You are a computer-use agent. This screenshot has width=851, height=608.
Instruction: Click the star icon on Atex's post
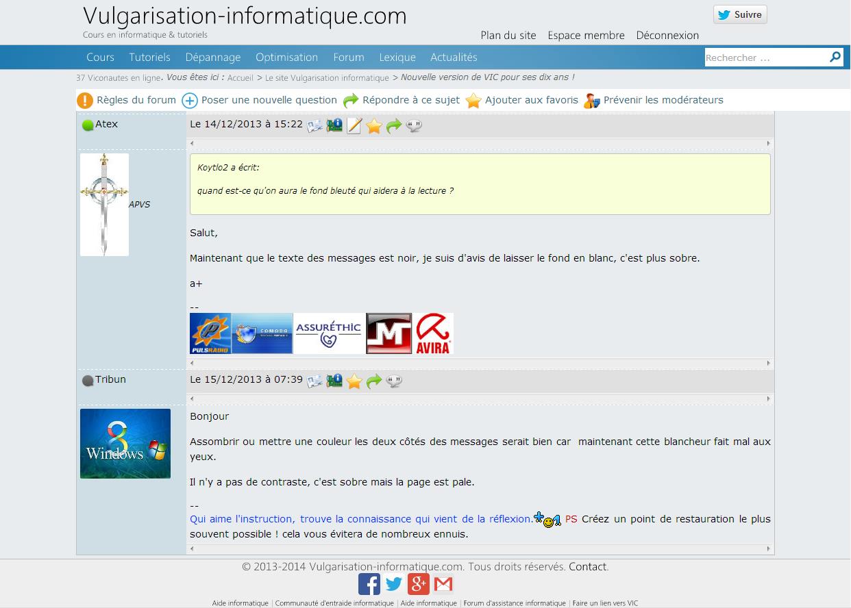[373, 126]
